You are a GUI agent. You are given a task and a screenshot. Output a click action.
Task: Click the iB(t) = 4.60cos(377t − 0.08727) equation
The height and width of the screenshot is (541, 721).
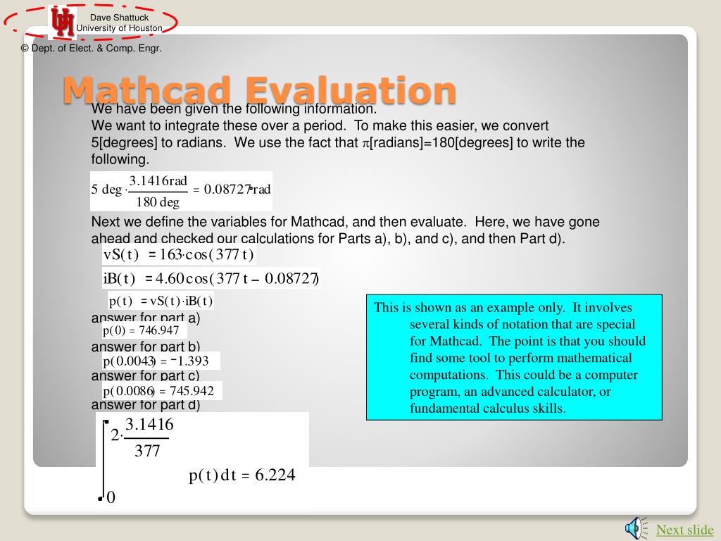pos(211,278)
